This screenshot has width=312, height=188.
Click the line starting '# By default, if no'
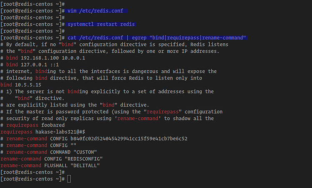(114, 45)
